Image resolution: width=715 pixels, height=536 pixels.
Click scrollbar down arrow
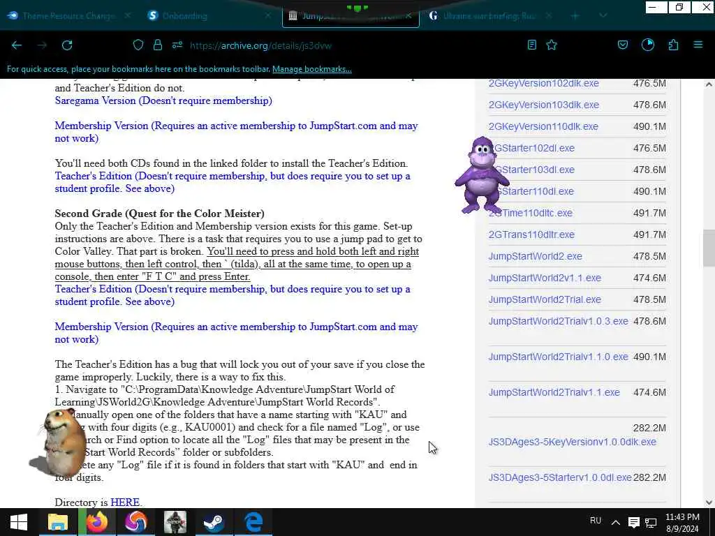(x=709, y=502)
